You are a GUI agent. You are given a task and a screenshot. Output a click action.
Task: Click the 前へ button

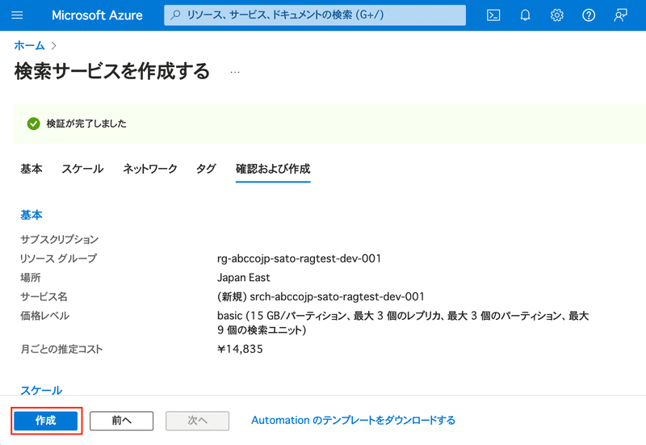pos(122,421)
